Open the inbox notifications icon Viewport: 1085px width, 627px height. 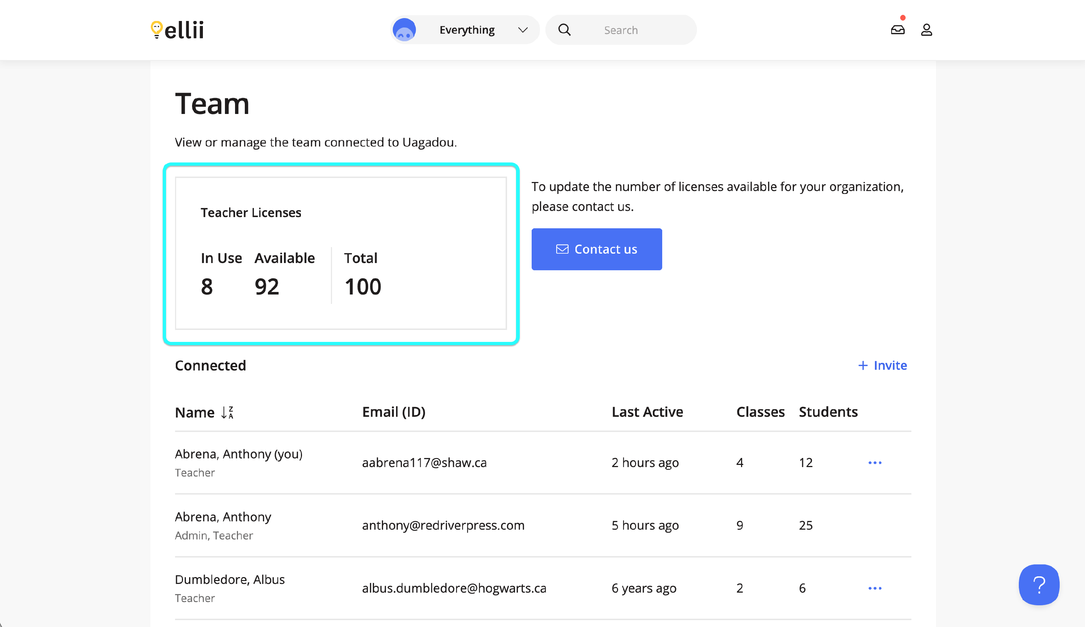897,30
